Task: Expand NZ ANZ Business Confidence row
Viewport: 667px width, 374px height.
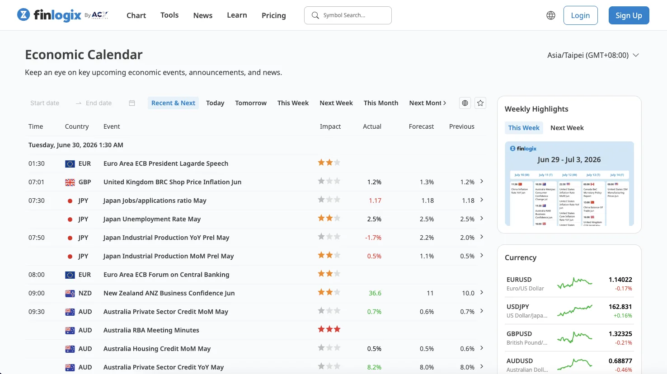Action: pos(482,292)
